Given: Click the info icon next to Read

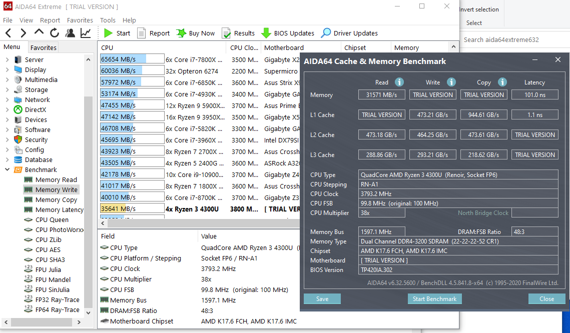Looking at the screenshot, I should point(400,82).
